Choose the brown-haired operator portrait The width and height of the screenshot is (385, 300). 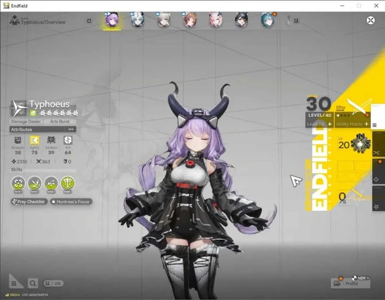point(190,20)
